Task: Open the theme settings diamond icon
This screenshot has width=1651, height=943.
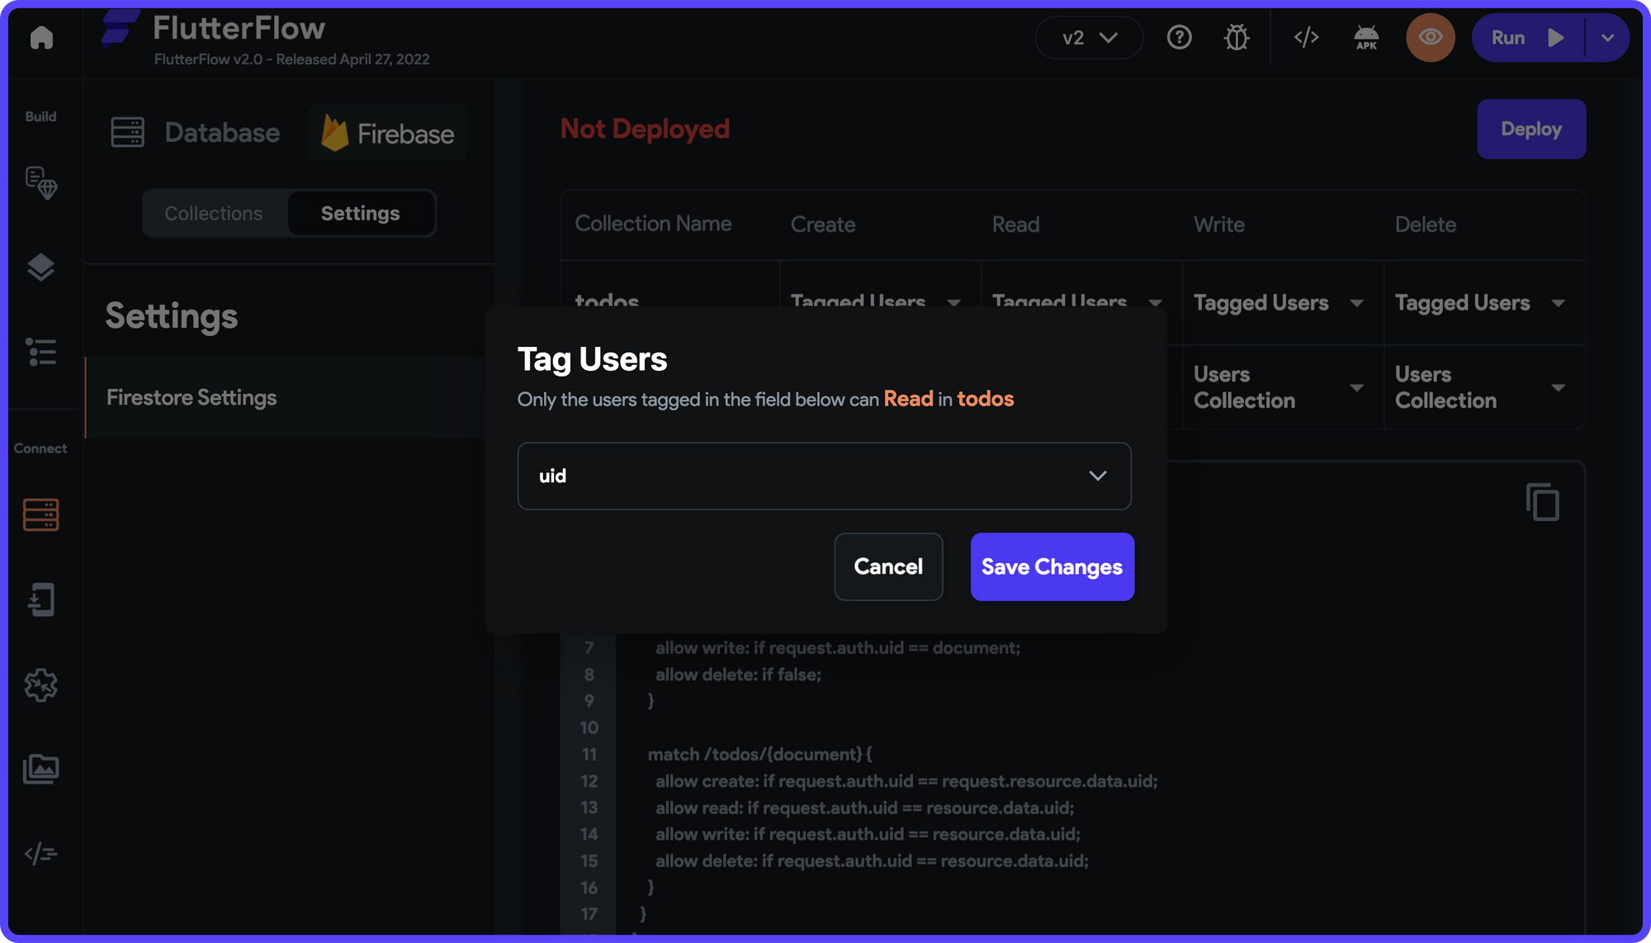Action: pyautogui.click(x=41, y=183)
